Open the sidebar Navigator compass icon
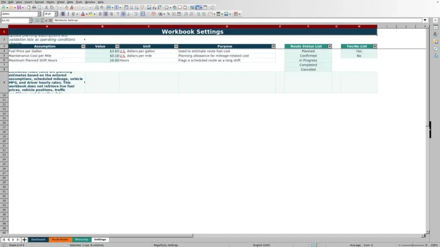 pos(436,48)
